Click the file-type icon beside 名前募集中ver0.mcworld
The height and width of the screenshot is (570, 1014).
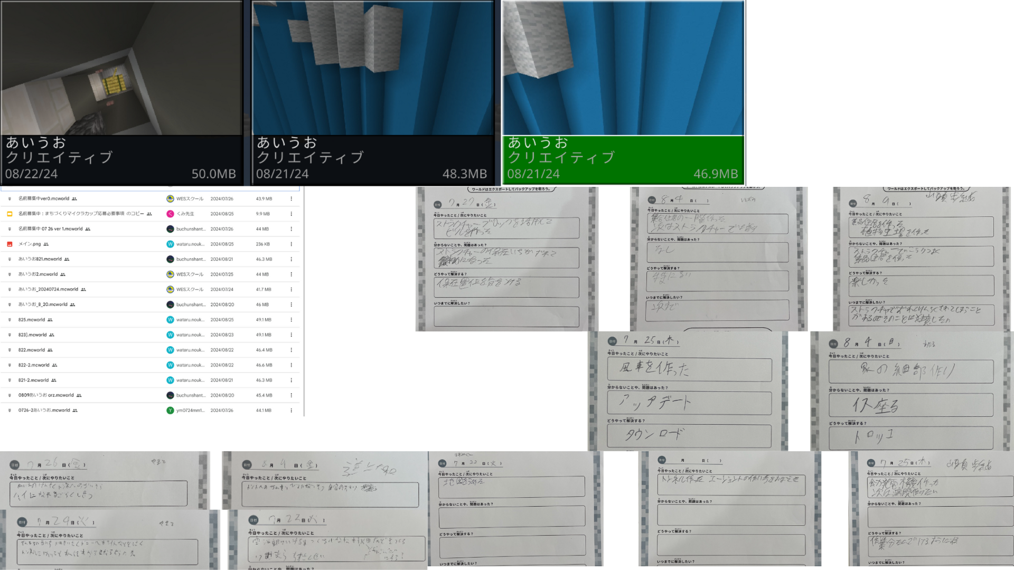click(10, 199)
